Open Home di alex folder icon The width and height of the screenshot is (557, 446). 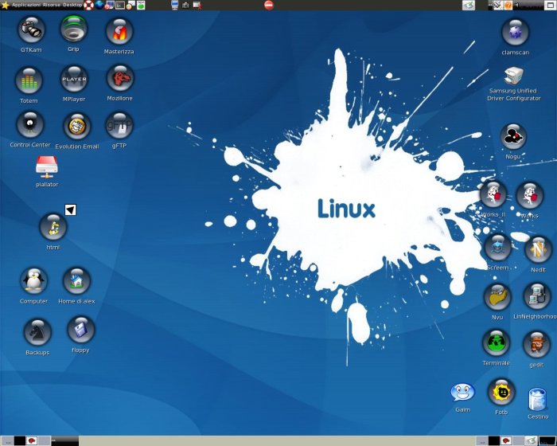pyautogui.click(x=76, y=281)
